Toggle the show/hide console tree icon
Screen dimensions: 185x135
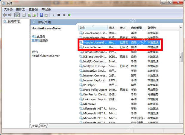point(17,15)
